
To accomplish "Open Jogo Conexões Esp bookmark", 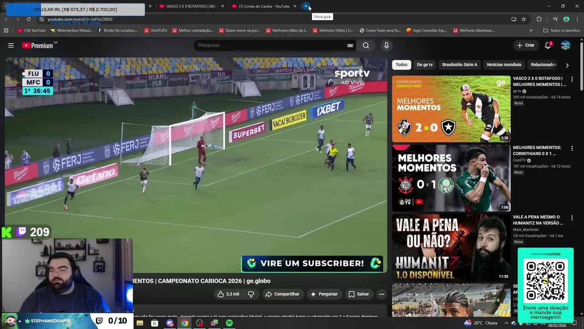I will click(x=427, y=31).
